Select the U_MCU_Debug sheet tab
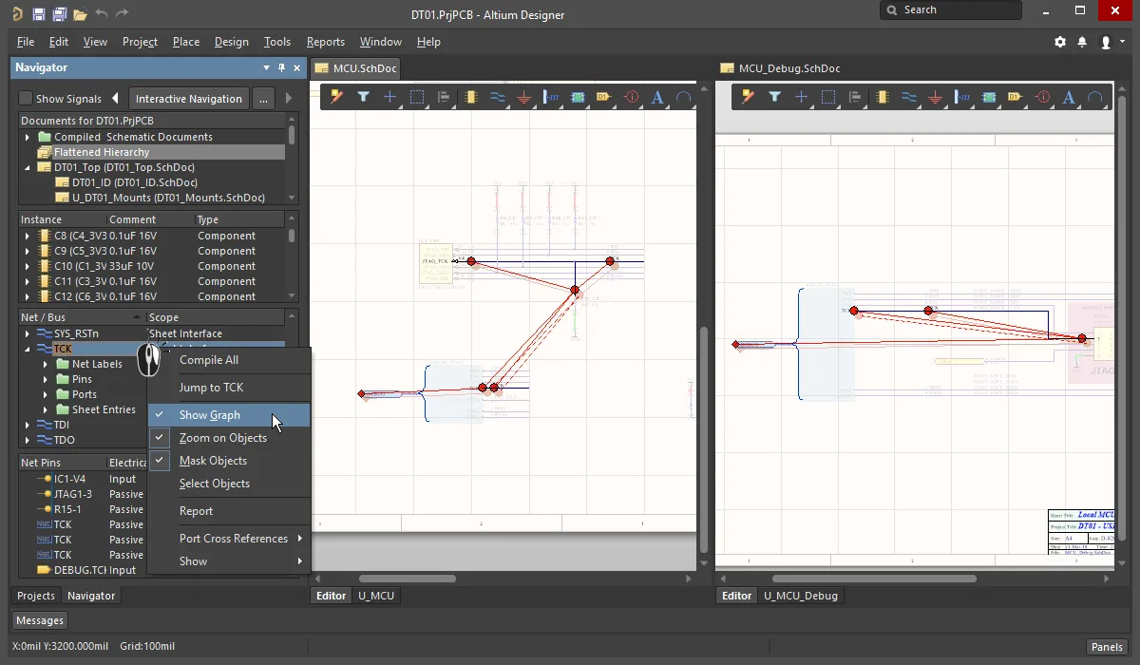This screenshot has width=1140, height=665. tap(801, 596)
